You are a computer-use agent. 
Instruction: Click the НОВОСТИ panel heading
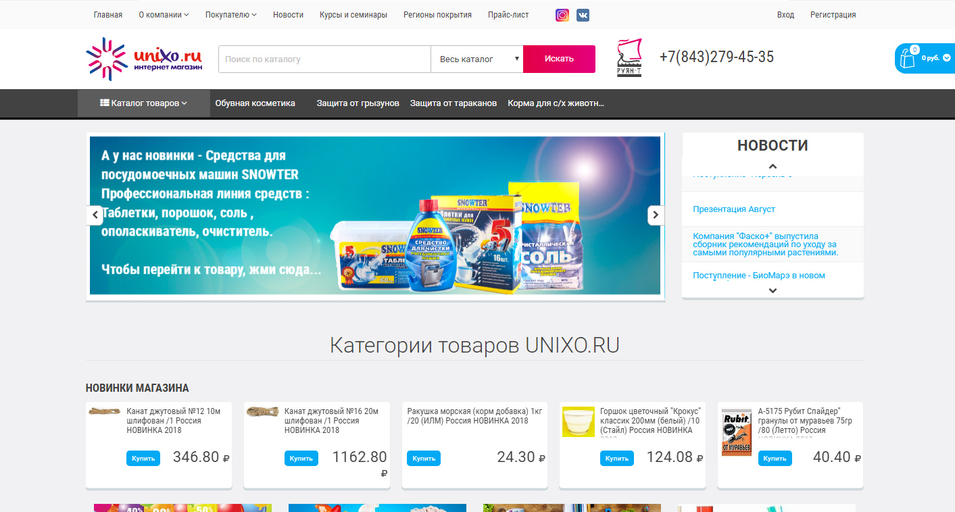click(x=773, y=145)
